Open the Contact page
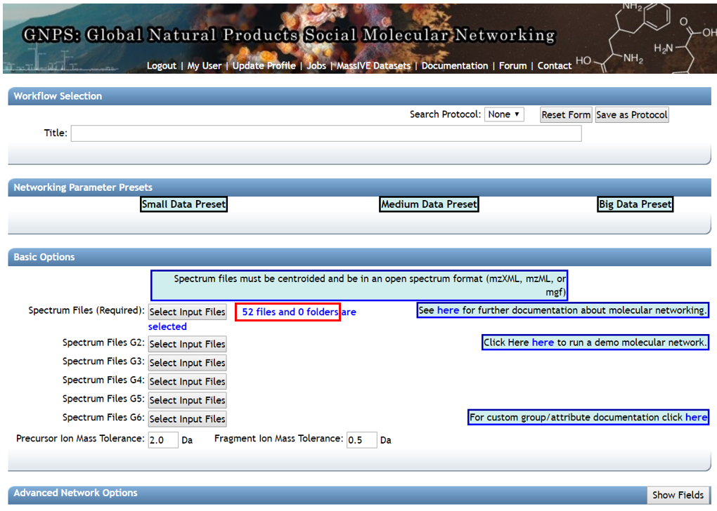This screenshot has height=511, width=717. coord(554,66)
